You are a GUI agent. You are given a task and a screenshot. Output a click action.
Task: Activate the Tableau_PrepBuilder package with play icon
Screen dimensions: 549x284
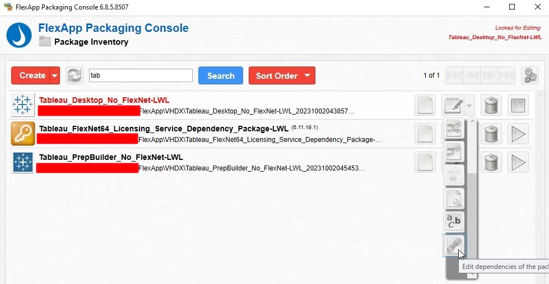click(518, 162)
